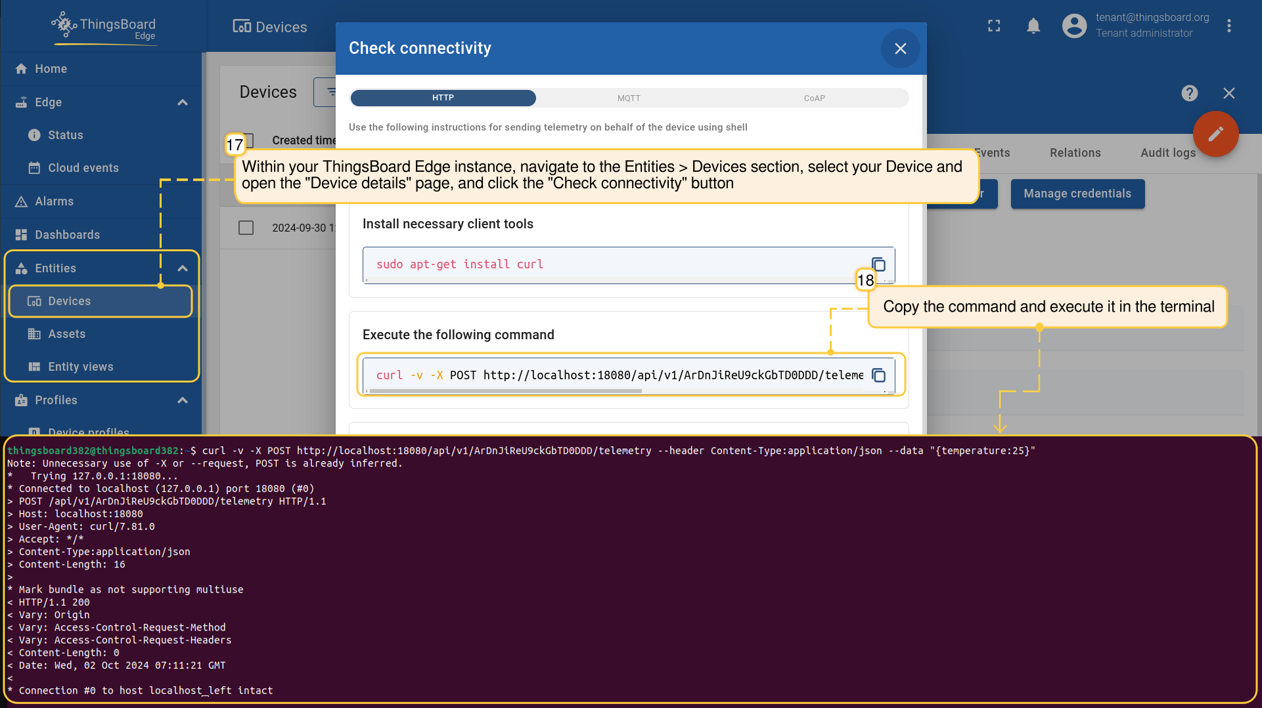The image size is (1262, 708).
Task: Open the Audit logs tab
Action: pos(1167,153)
